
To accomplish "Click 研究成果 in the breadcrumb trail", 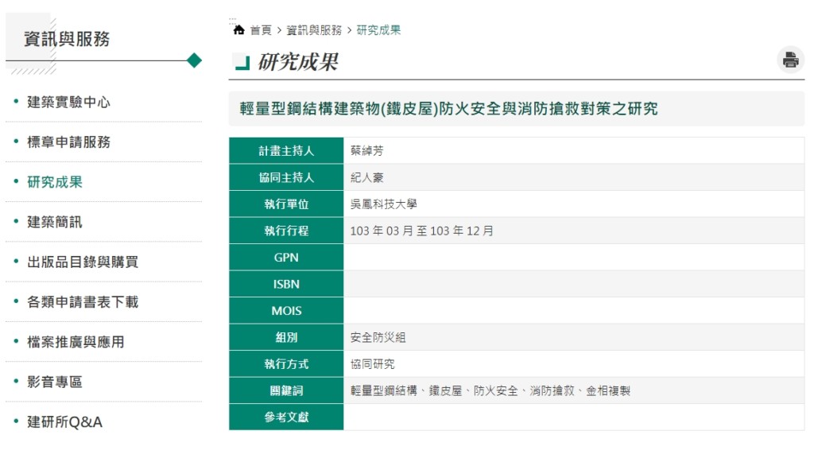I will pyautogui.click(x=378, y=30).
